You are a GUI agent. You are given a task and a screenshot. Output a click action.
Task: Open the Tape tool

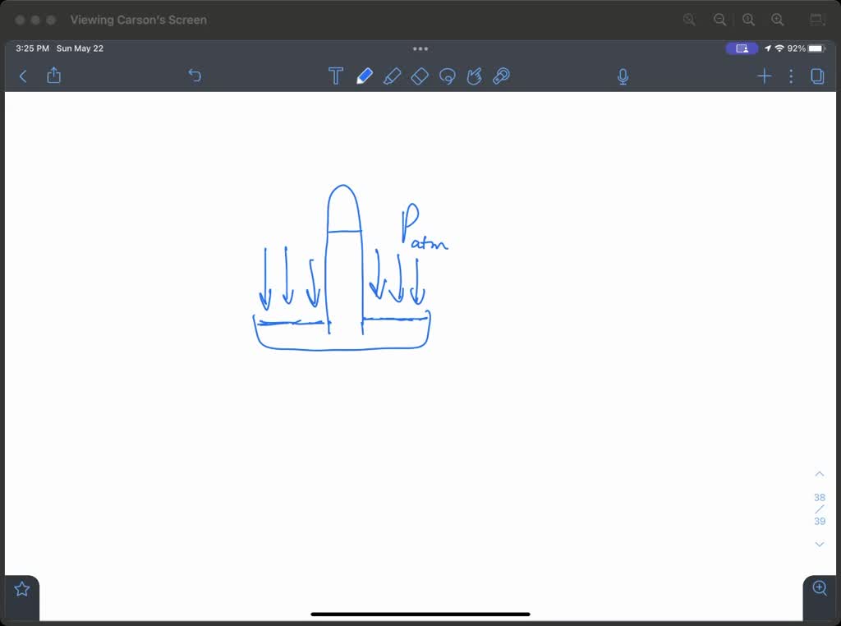tap(501, 76)
